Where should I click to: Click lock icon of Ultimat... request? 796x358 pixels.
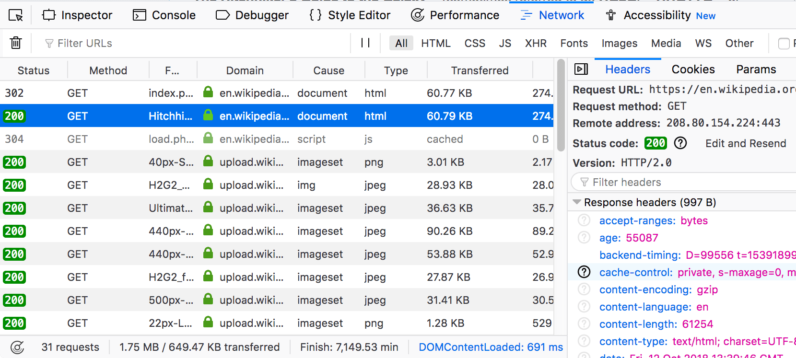(208, 207)
